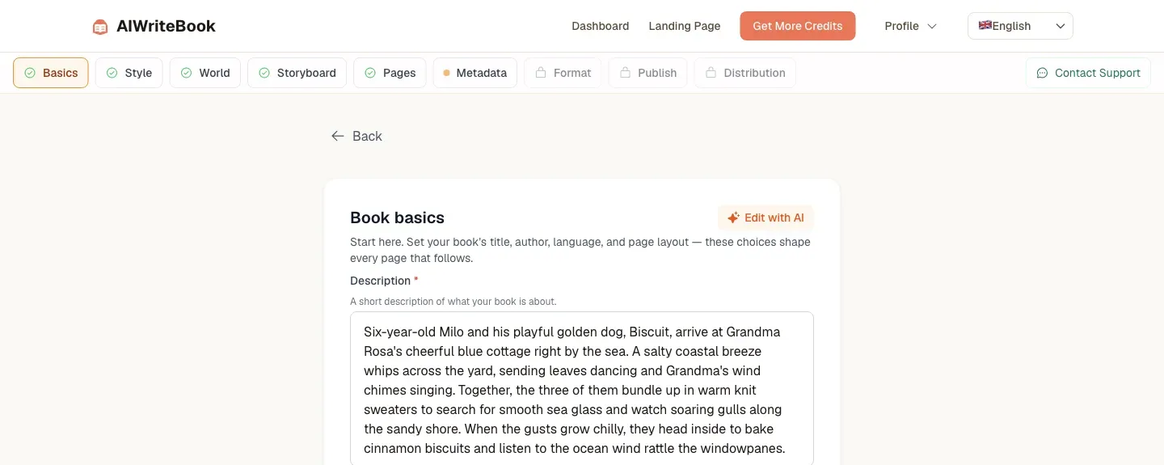
Task: Click the AIWriteBook book logo icon
Action: coord(100,27)
